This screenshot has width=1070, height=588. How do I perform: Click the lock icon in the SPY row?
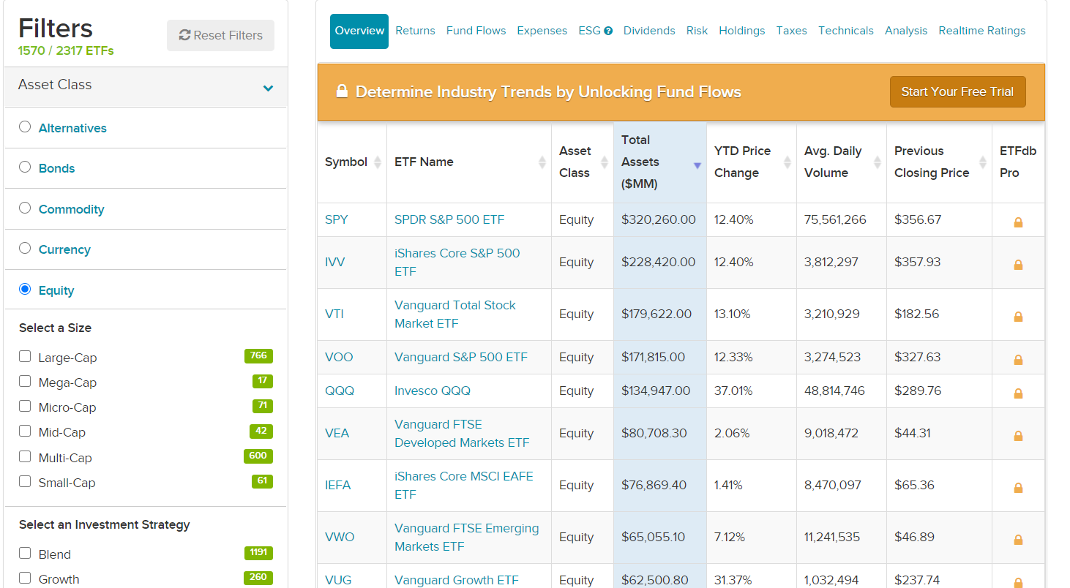coord(1018,222)
